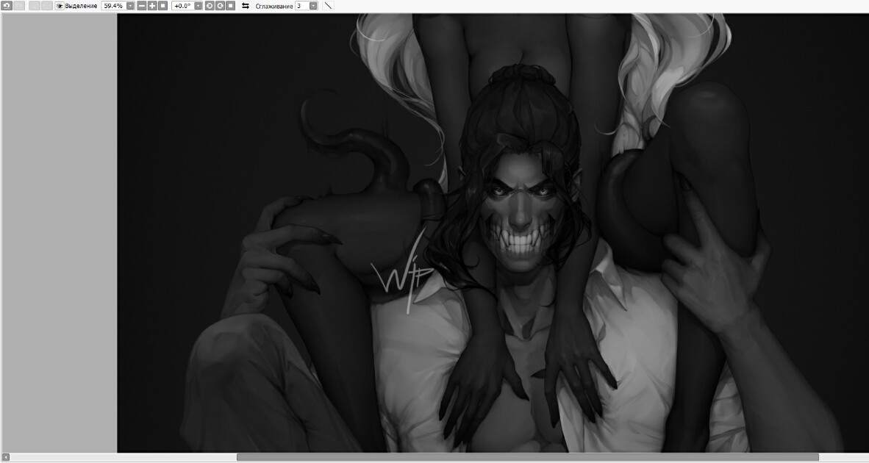
Task: Click the scrollbar left arrow
Action: click(x=6, y=457)
